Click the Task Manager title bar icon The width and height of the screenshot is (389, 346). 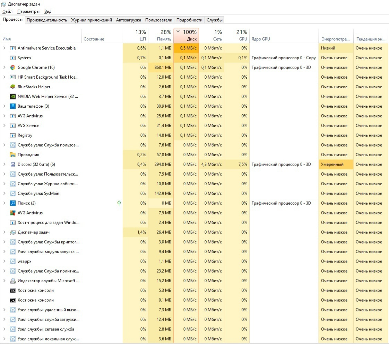3,4
